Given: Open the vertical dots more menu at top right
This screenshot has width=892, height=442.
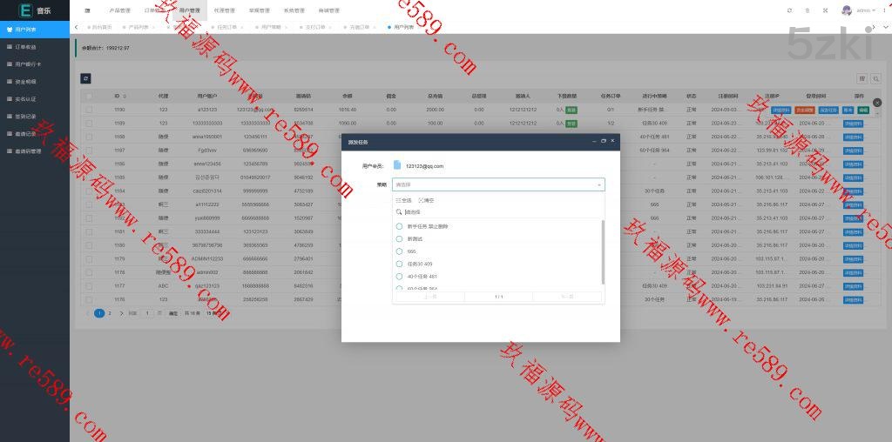Looking at the screenshot, I should (x=885, y=10).
